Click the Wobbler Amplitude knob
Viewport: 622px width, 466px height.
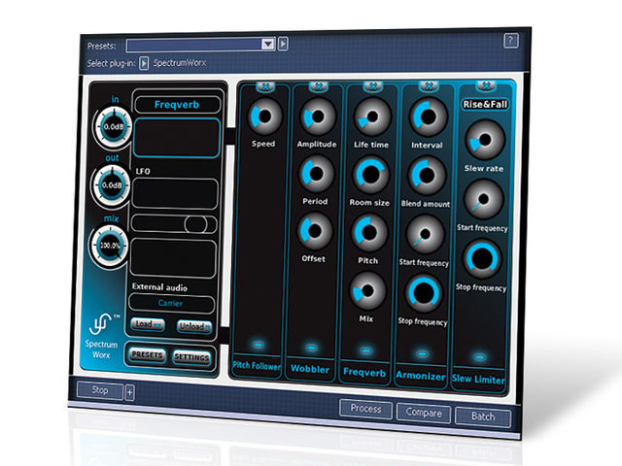click(318, 116)
